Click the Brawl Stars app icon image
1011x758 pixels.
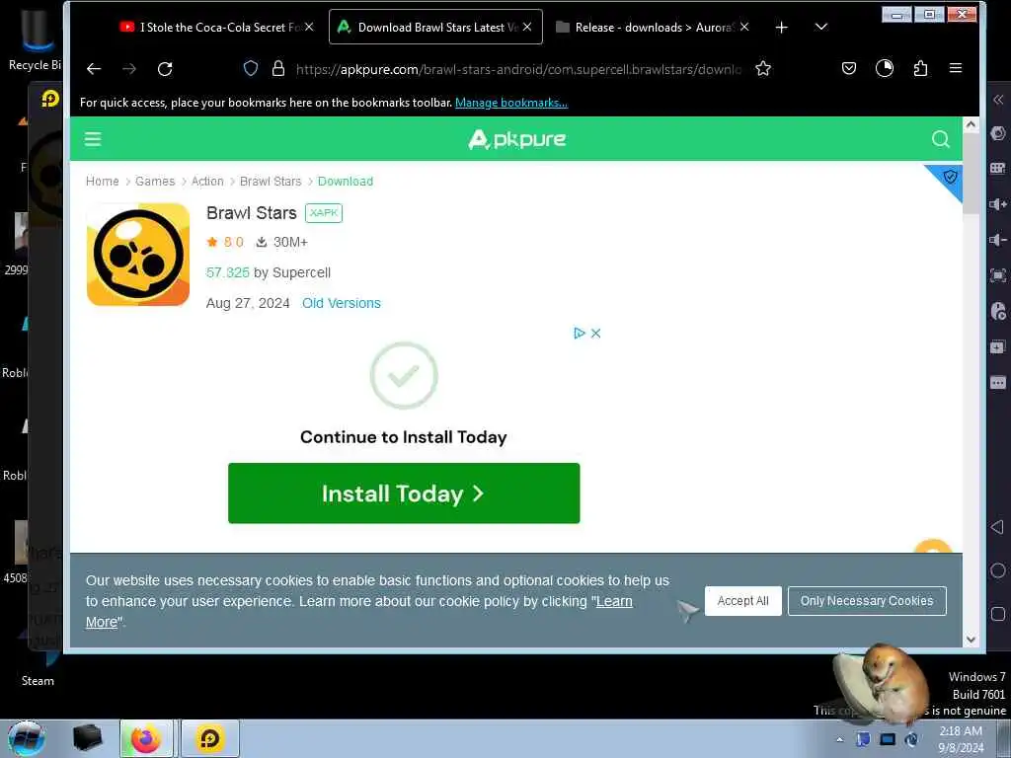point(138,254)
